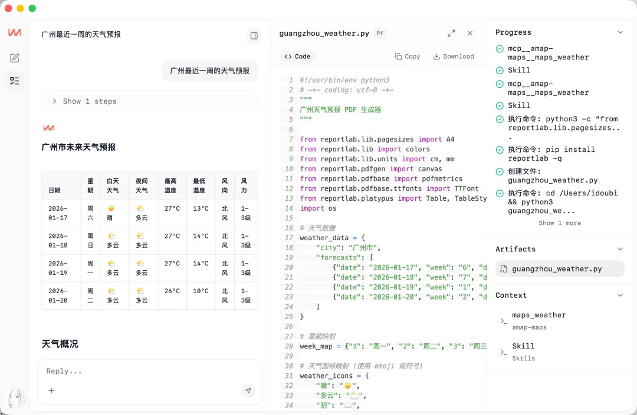Select the new chat compose icon
Image resolution: width=637 pixels, height=415 pixels.
(x=15, y=58)
